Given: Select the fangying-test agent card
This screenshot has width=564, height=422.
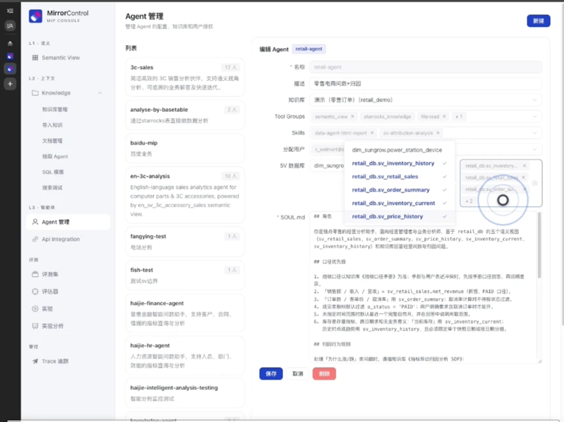Looking at the screenshot, I should [185, 241].
